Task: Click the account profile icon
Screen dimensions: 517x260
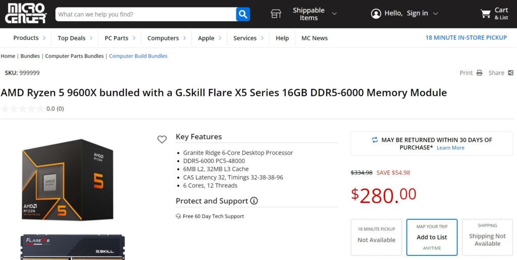Action: click(x=376, y=14)
